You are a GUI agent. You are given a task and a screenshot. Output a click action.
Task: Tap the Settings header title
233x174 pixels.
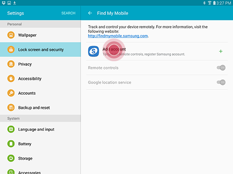coord(15,13)
